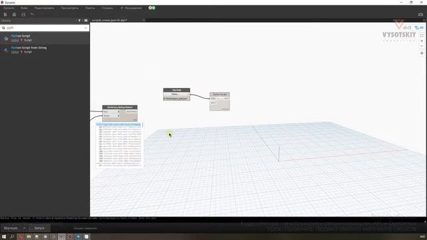The image size is (427, 240).
Task: Open the Пакеты menu
Action: [90, 8]
